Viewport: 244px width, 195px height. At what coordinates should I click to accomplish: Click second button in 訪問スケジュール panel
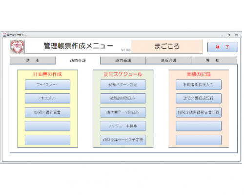tap(123, 98)
